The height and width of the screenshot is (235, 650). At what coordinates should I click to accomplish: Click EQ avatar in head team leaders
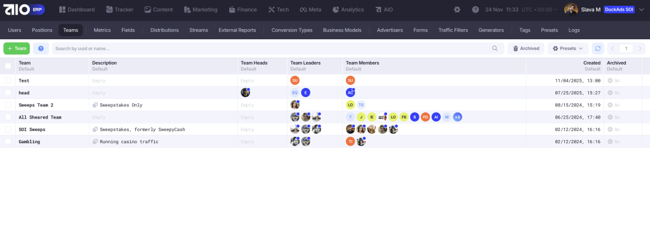[295, 92]
